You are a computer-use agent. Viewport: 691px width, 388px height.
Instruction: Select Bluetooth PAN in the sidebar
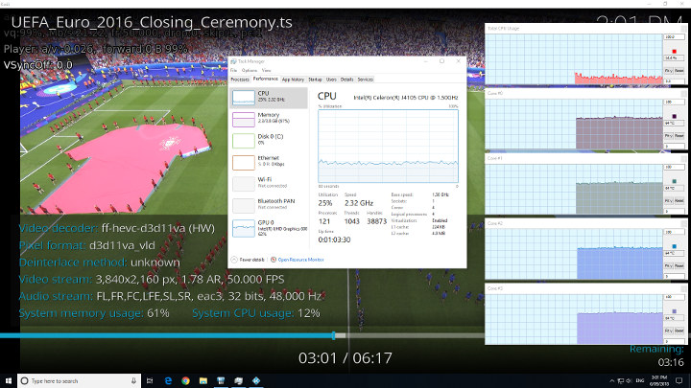click(x=269, y=205)
